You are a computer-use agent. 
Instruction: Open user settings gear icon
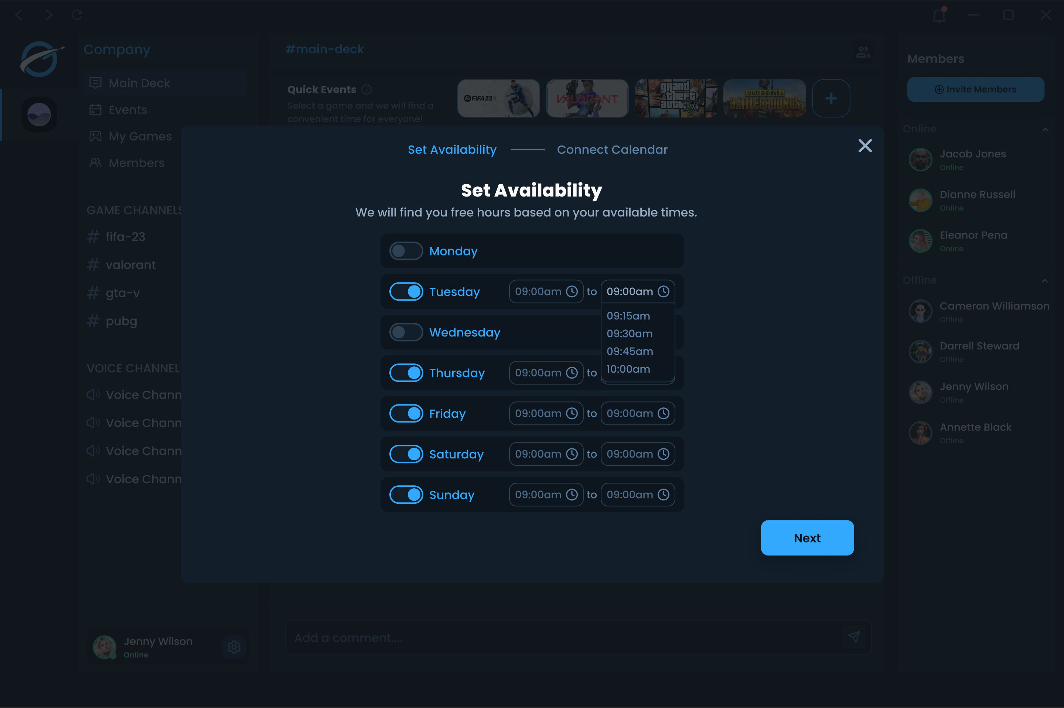click(x=234, y=647)
